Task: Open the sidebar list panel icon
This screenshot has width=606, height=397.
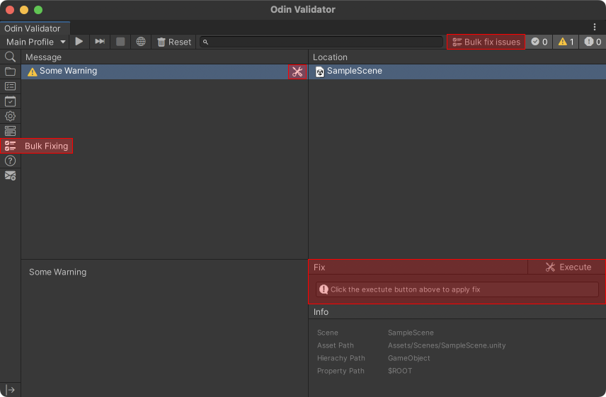Action: pyautogui.click(x=11, y=86)
